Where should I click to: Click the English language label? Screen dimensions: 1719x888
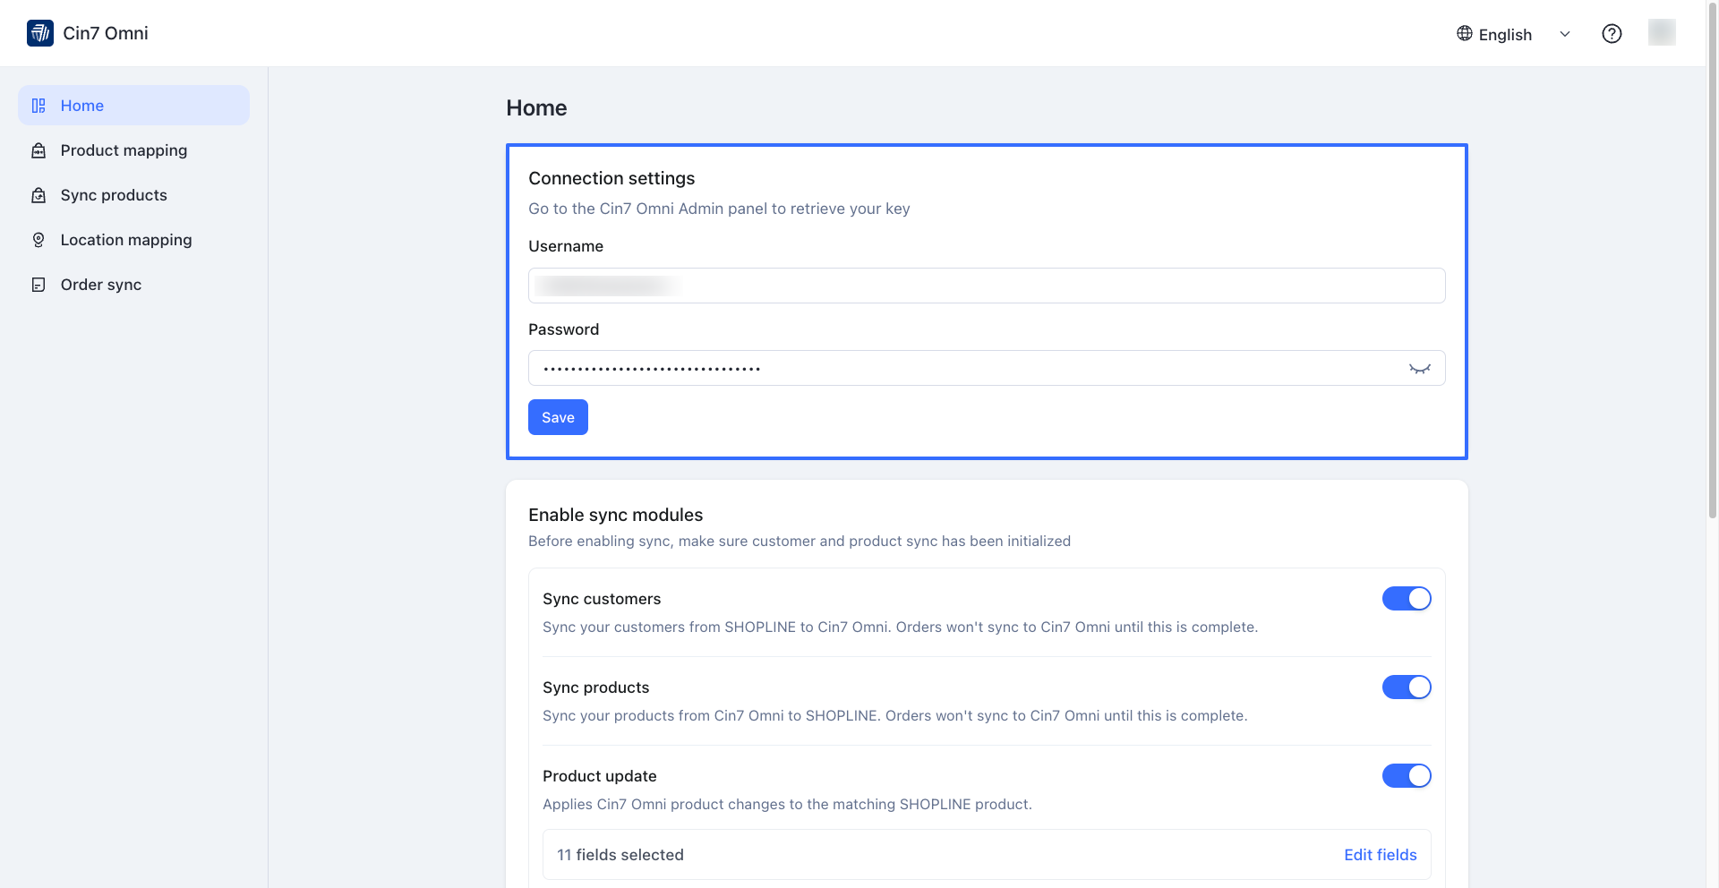pyautogui.click(x=1505, y=34)
